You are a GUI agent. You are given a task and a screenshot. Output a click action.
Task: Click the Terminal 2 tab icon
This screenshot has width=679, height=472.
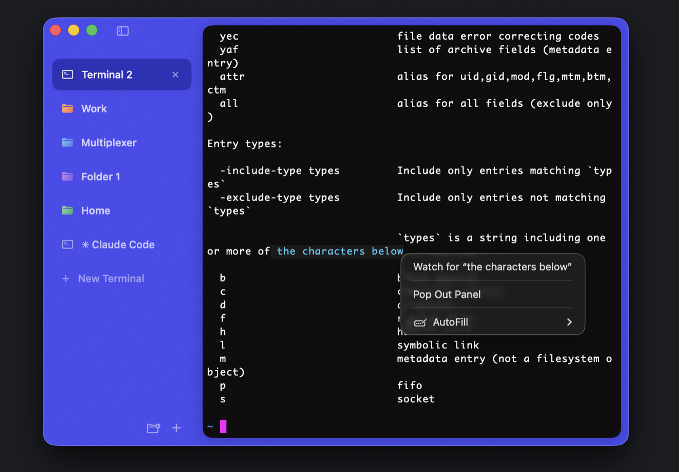[68, 75]
